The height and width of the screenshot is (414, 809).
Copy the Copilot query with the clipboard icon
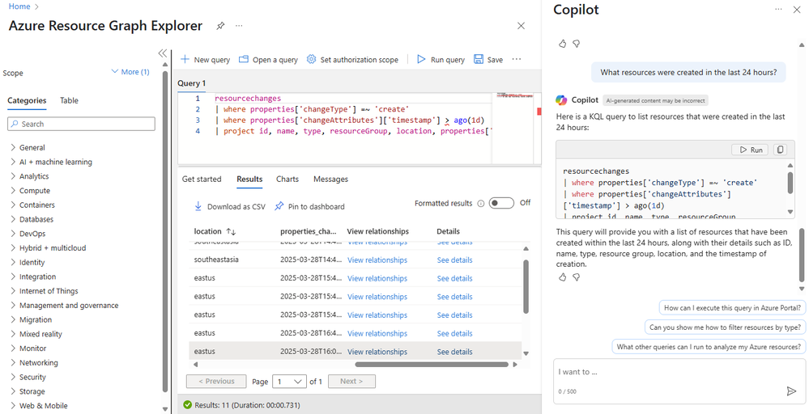[x=780, y=150]
